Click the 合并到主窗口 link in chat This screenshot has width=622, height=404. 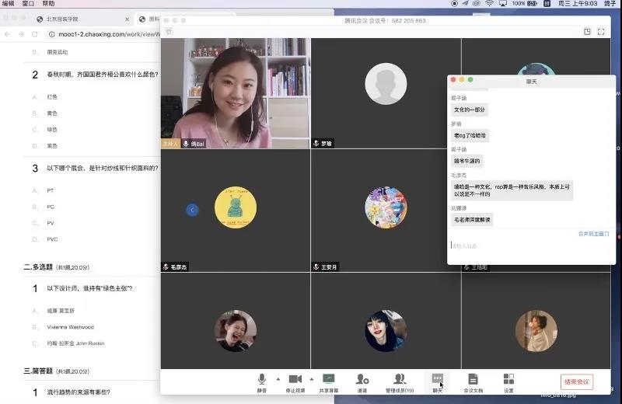click(593, 234)
